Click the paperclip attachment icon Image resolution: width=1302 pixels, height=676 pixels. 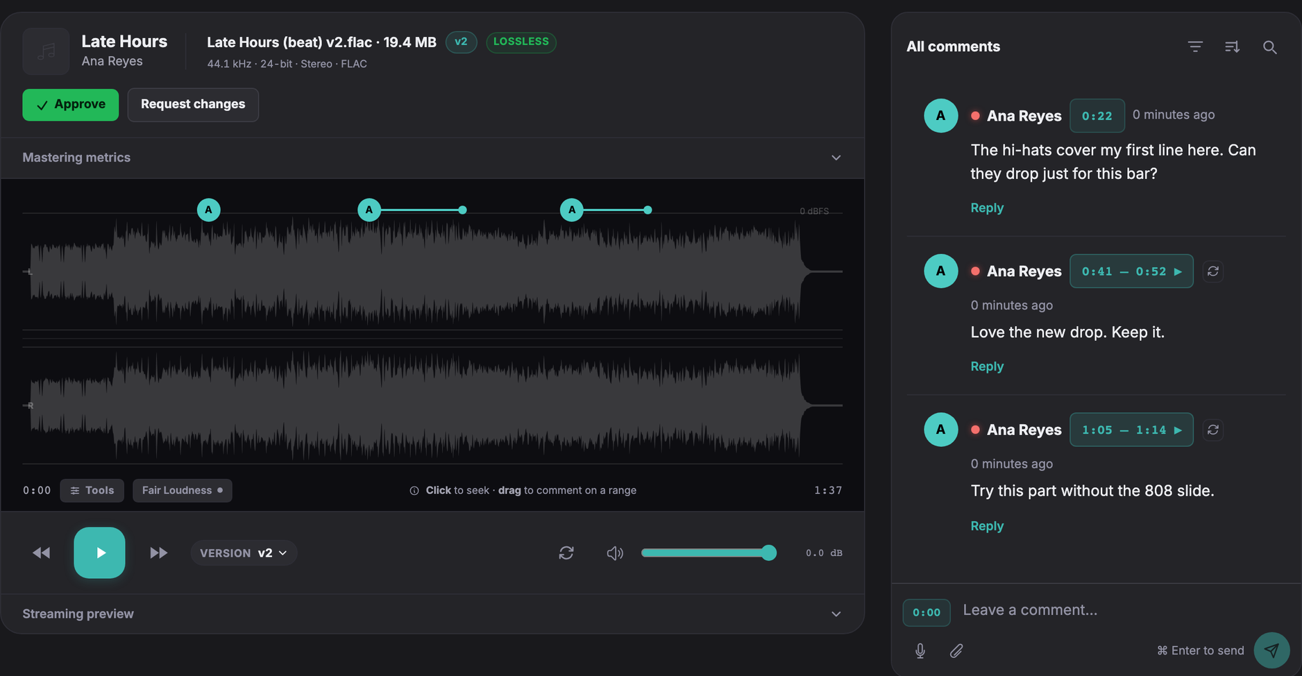point(956,650)
